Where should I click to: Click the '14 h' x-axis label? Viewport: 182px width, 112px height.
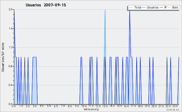pos(112,106)
